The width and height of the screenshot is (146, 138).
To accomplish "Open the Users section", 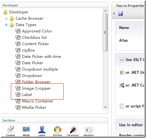I will [x=42, y=131].
